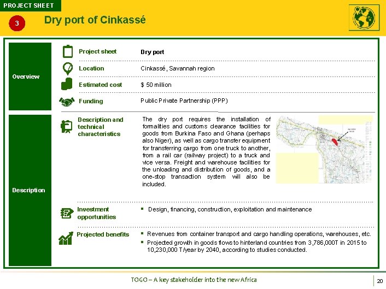Click footer text TOGO – A key stakeholder
386x289 pixels.
coord(194,280)
